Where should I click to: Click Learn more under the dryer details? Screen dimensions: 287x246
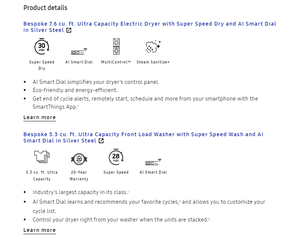39,117
